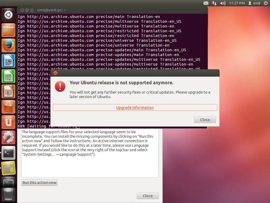Click the 'precise/main Translation-en' terminal line
The image size is (270, 203).
(x=89, y=17)
